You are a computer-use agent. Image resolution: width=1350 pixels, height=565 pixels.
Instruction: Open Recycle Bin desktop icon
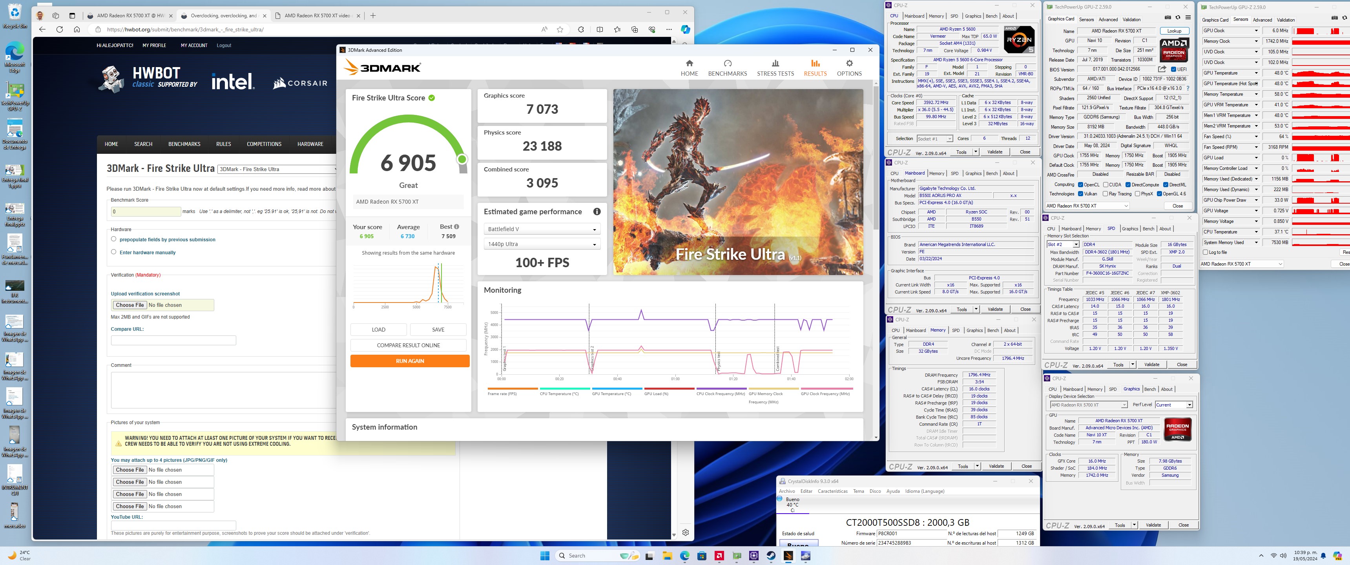(15, 16)
